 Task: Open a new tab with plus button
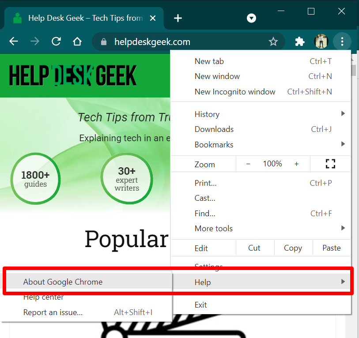tap(178, 18)
